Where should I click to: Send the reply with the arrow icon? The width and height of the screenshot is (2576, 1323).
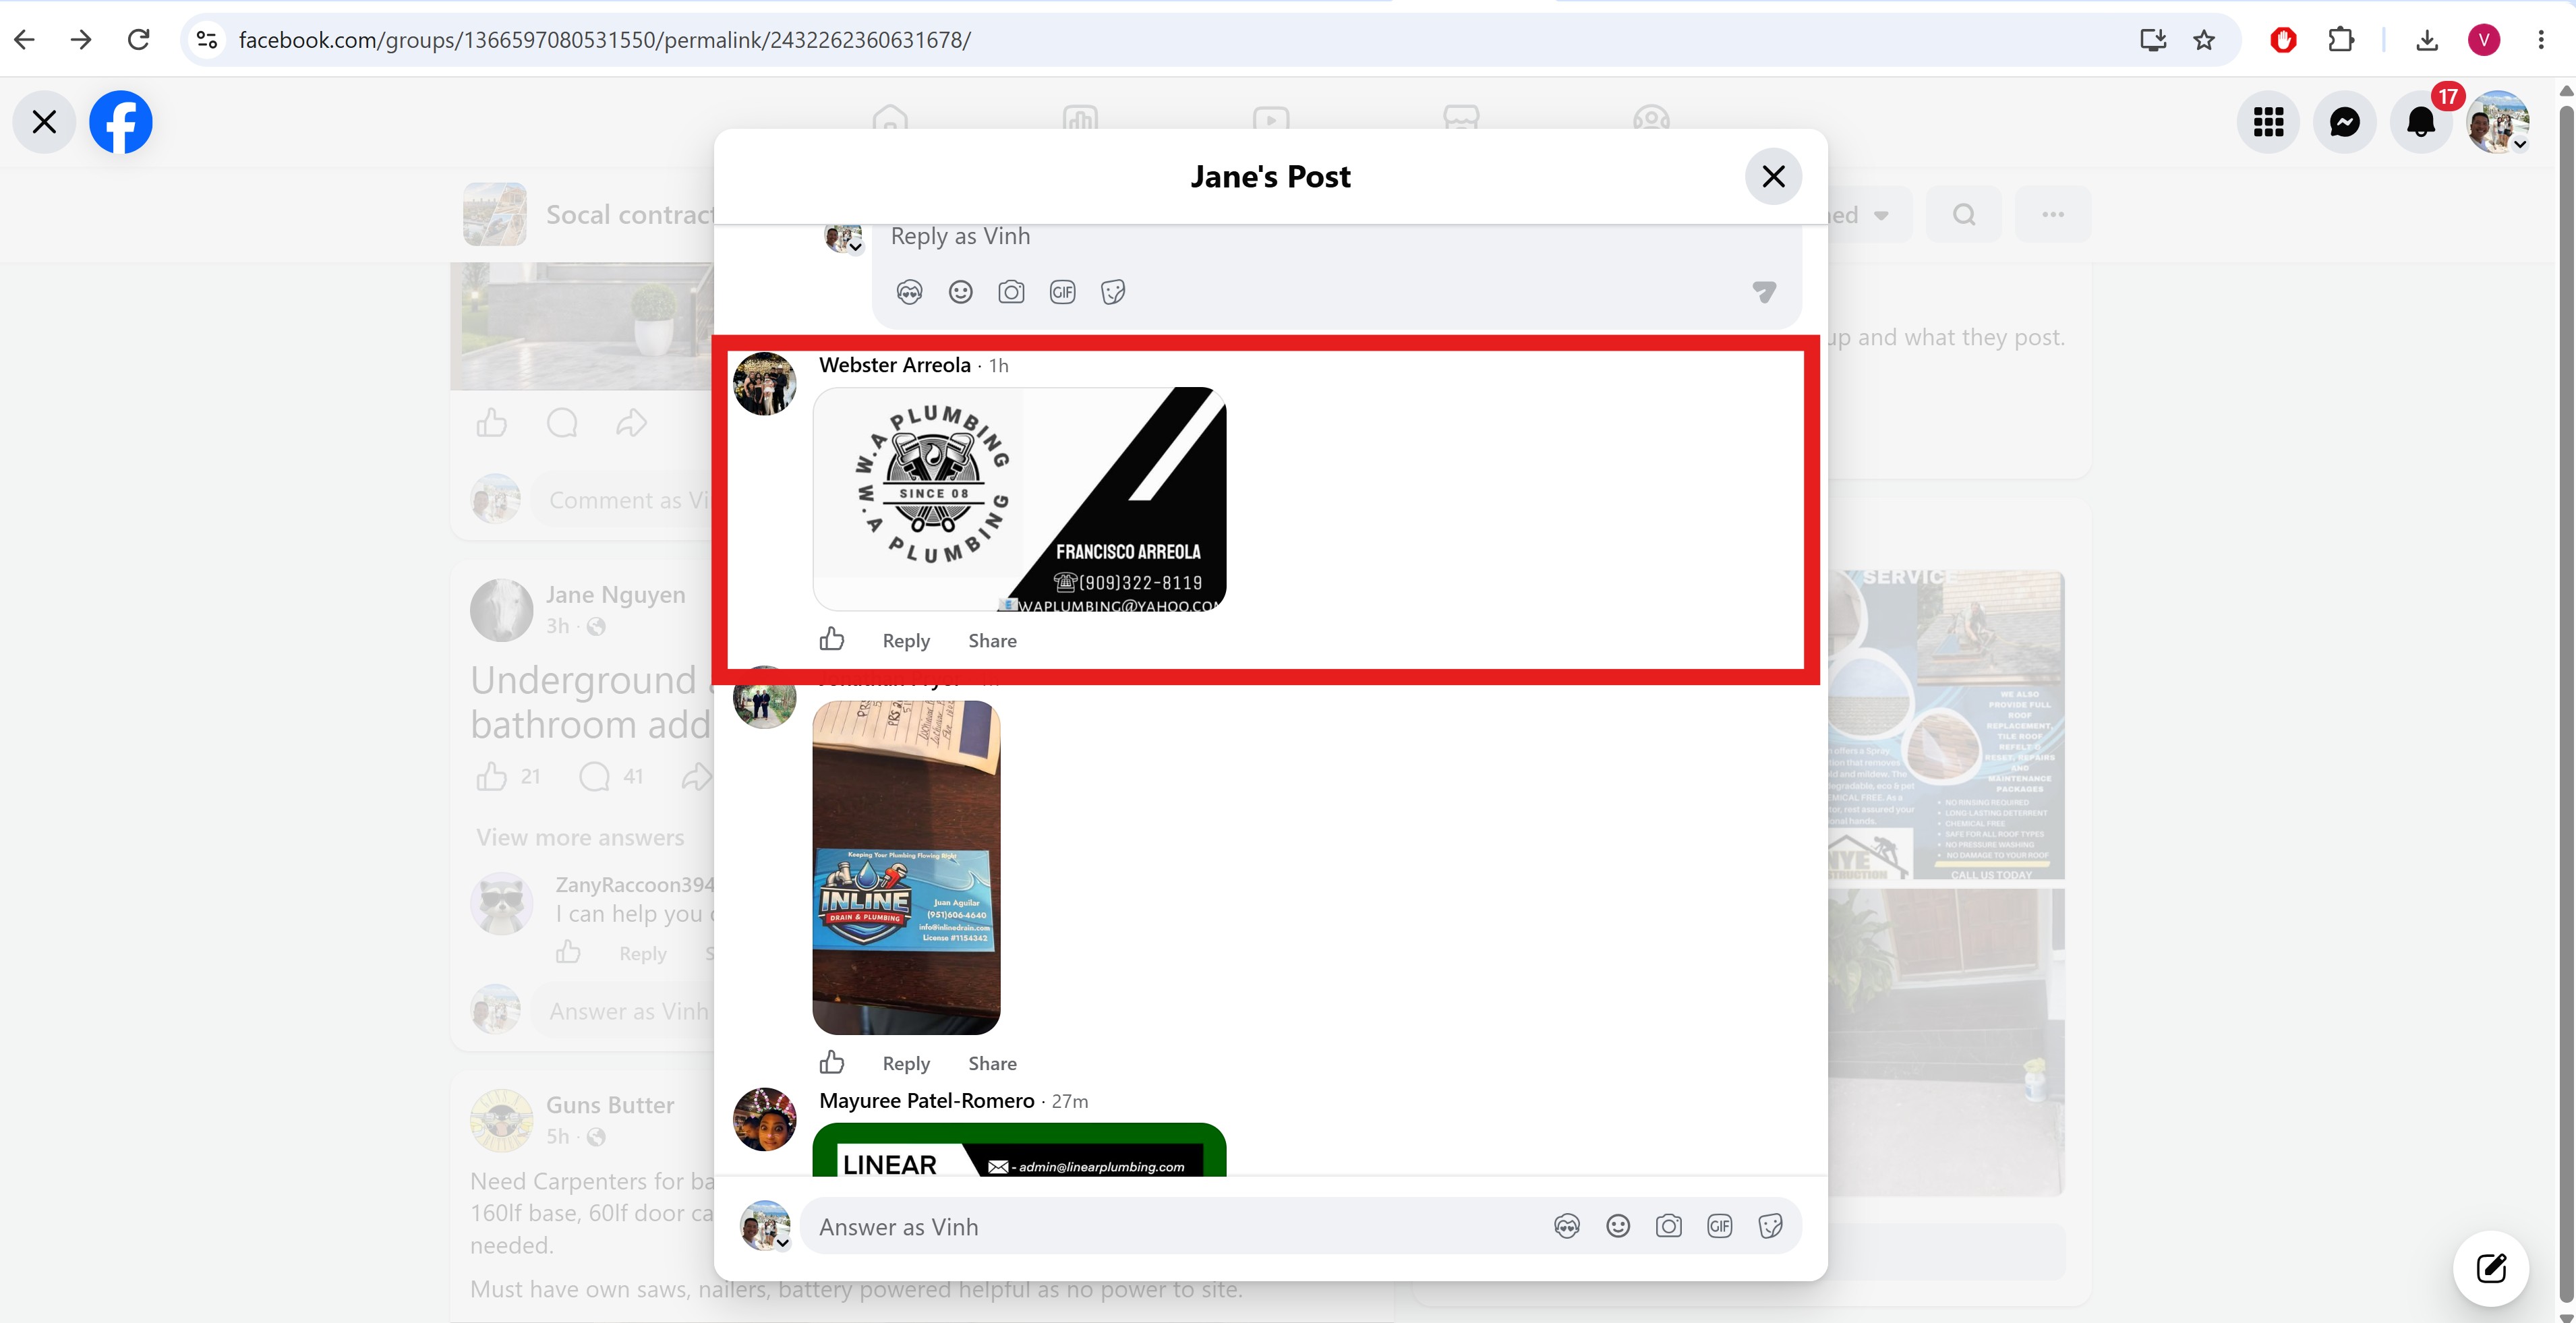point(1764,292)
